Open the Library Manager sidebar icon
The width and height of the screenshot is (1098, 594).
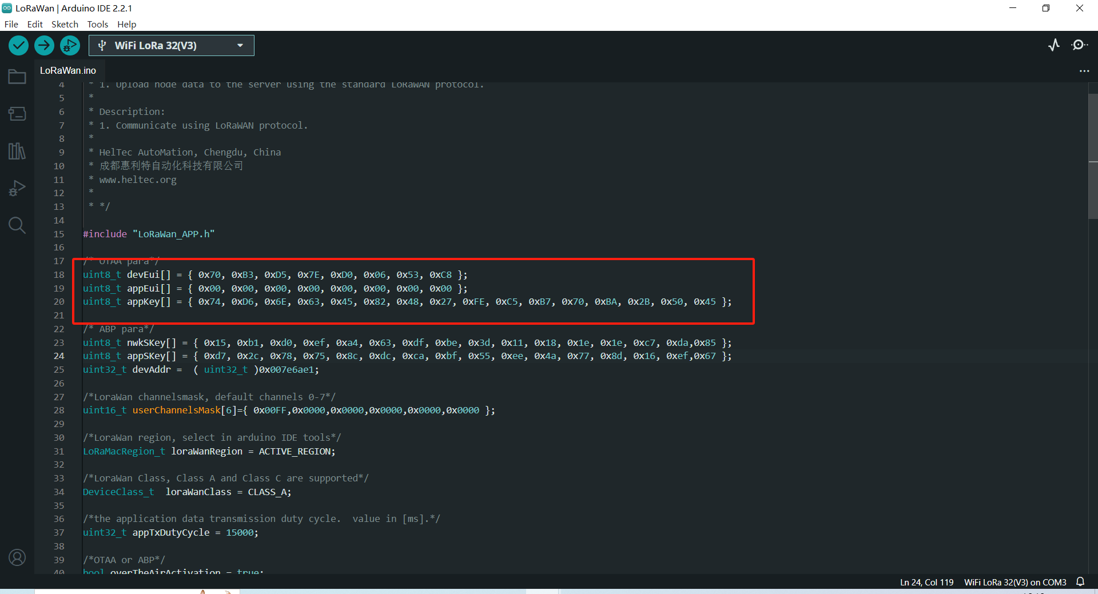[x=17, y=151]
